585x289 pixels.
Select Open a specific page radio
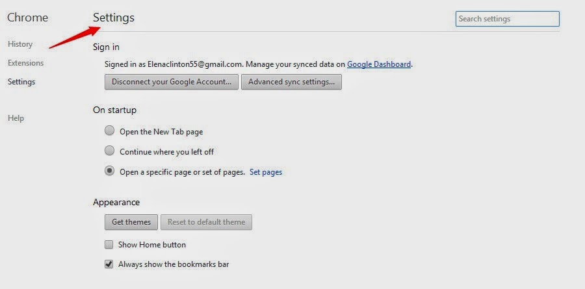coord(109,171)
